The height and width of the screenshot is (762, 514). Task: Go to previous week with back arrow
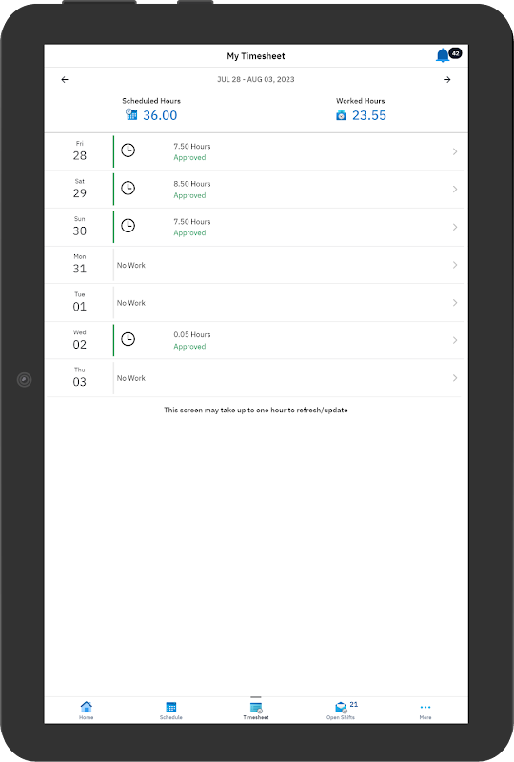coord(65,80)
